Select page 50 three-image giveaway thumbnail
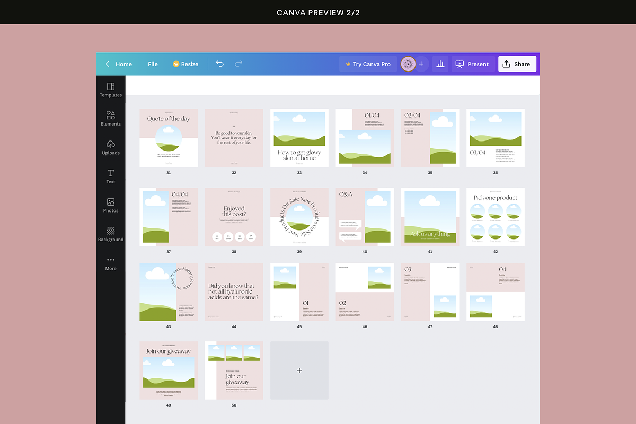636x424 pixels. 234,370
